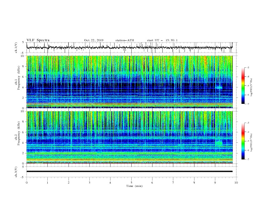The height and width of the screenshot is (205, 266).
Task: Click the "-3" tick on ch.1 colorbar
Action: (248, 67)
